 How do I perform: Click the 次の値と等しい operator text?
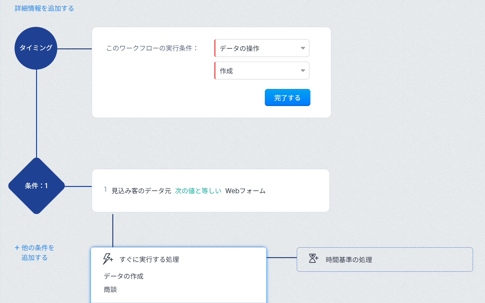(x=198, y=191)
